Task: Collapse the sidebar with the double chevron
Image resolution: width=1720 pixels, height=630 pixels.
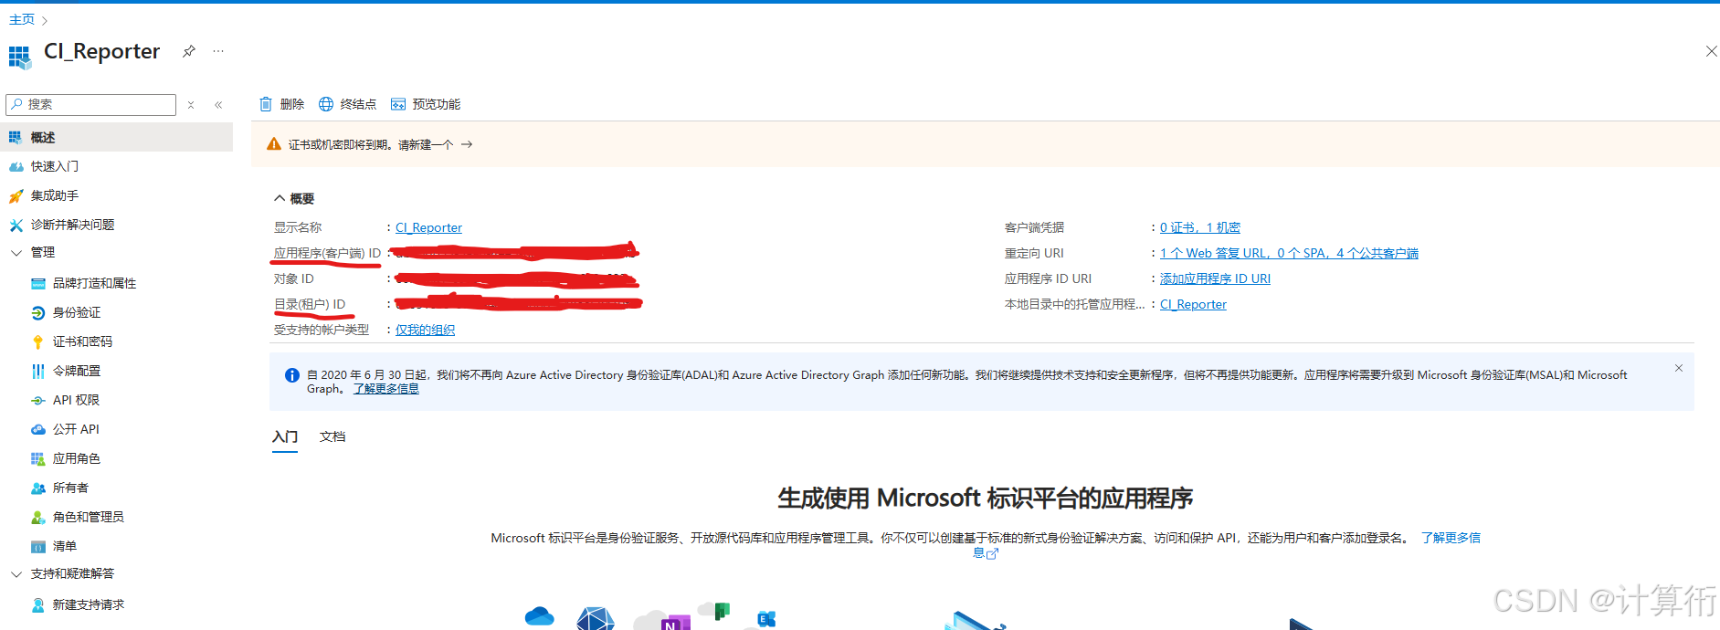Action: [x=218, y=105]
